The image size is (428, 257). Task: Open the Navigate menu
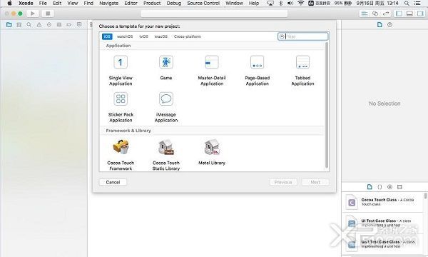click(x=108, y=4)
